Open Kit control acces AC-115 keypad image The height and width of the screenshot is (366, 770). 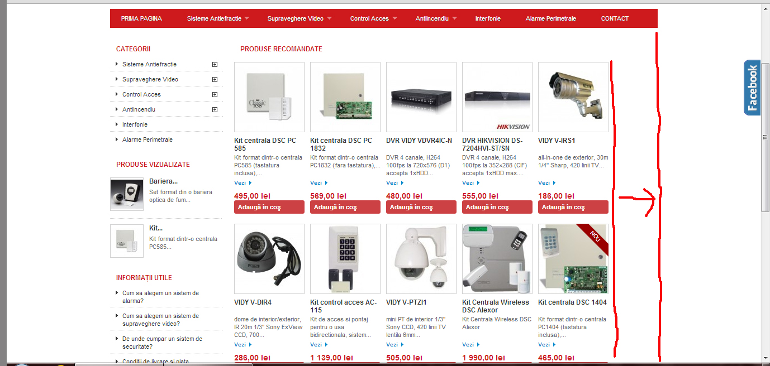coord(345,259)
